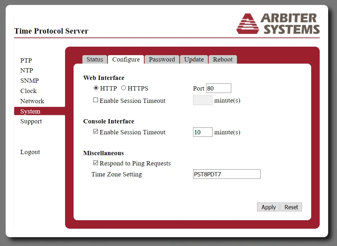Click the Reset button
Viewport: 337px width, 246px height.
pos(291,207)
